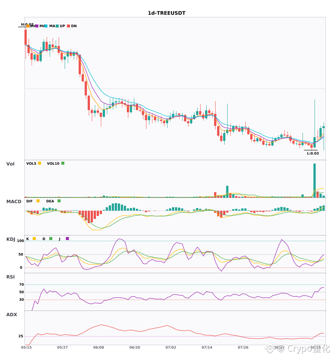Click the yellow K legend swatch
The width and height of the screenshot is (333, 358).
(34, 239)
